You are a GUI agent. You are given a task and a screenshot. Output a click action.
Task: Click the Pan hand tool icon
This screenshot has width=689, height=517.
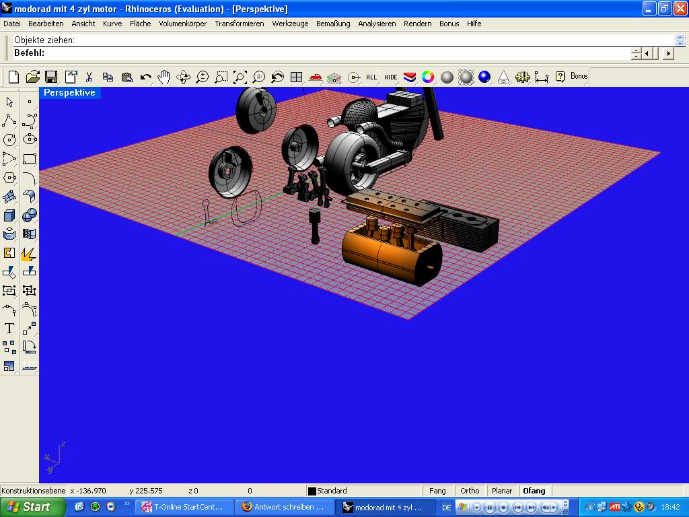tap(164, 77)
